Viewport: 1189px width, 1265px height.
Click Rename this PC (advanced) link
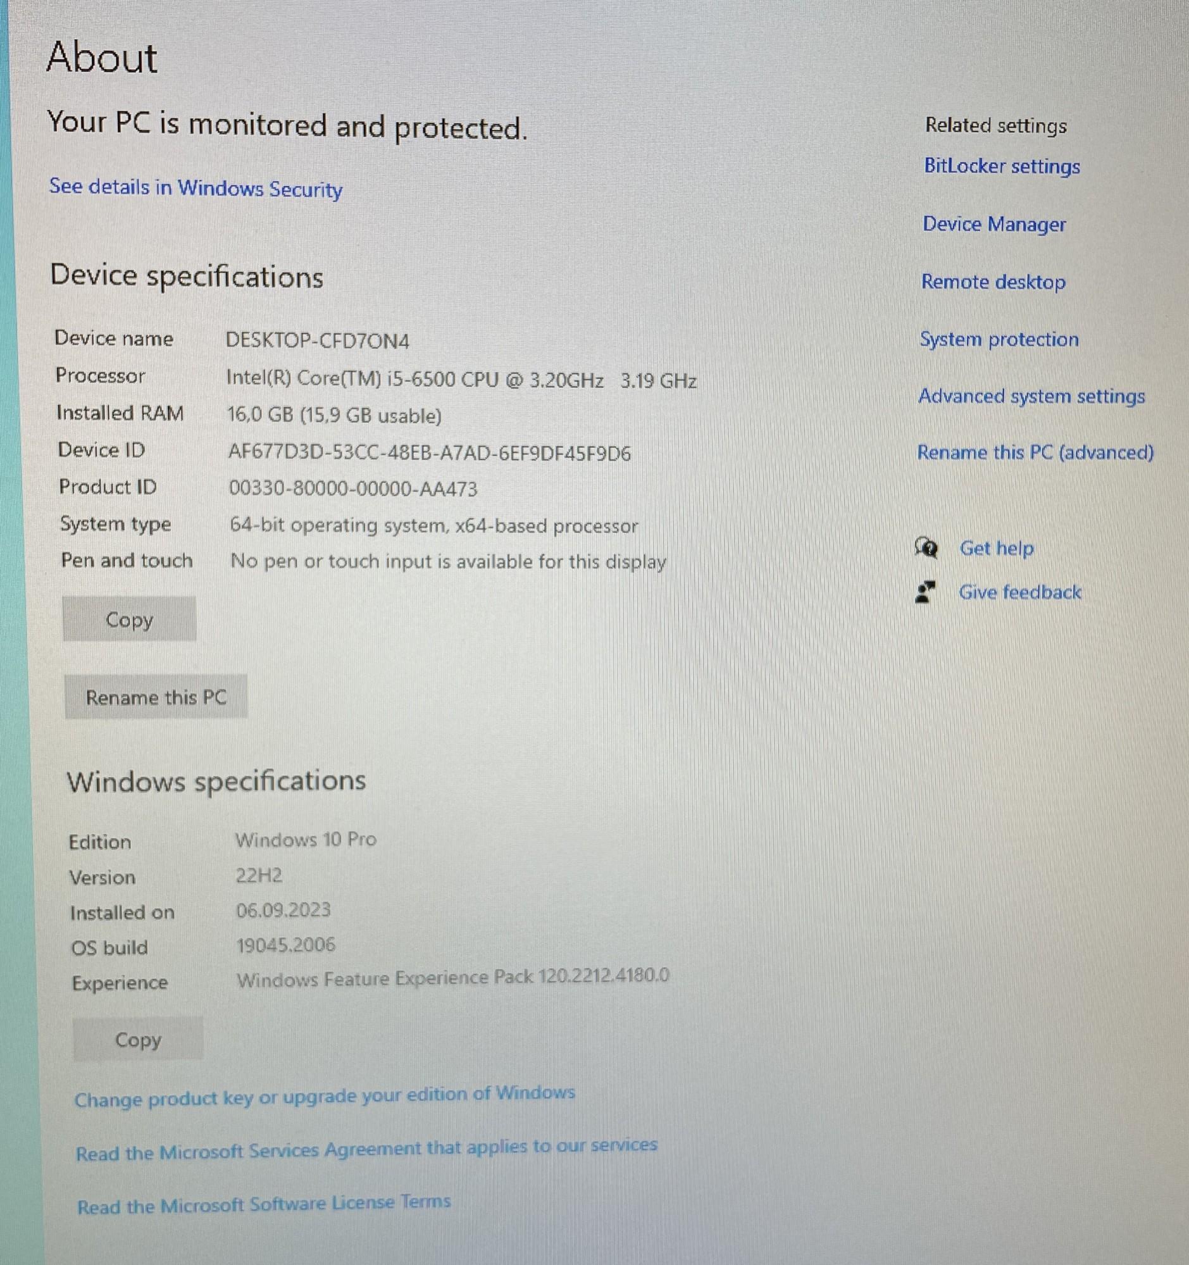[x=1035, y=452]
